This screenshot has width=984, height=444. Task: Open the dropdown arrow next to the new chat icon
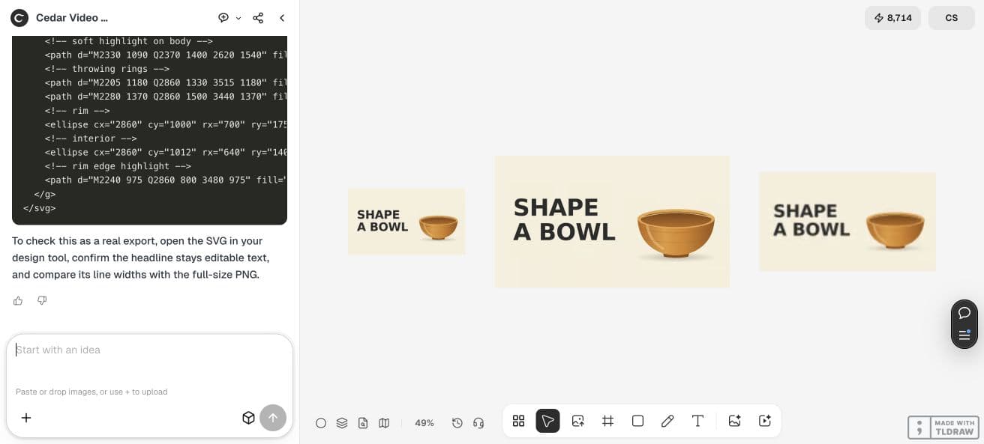point(238,18)
